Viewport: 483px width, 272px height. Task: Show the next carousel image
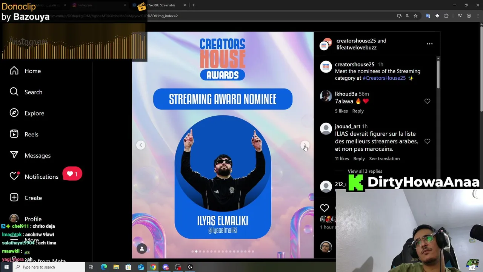click(305, 145)
